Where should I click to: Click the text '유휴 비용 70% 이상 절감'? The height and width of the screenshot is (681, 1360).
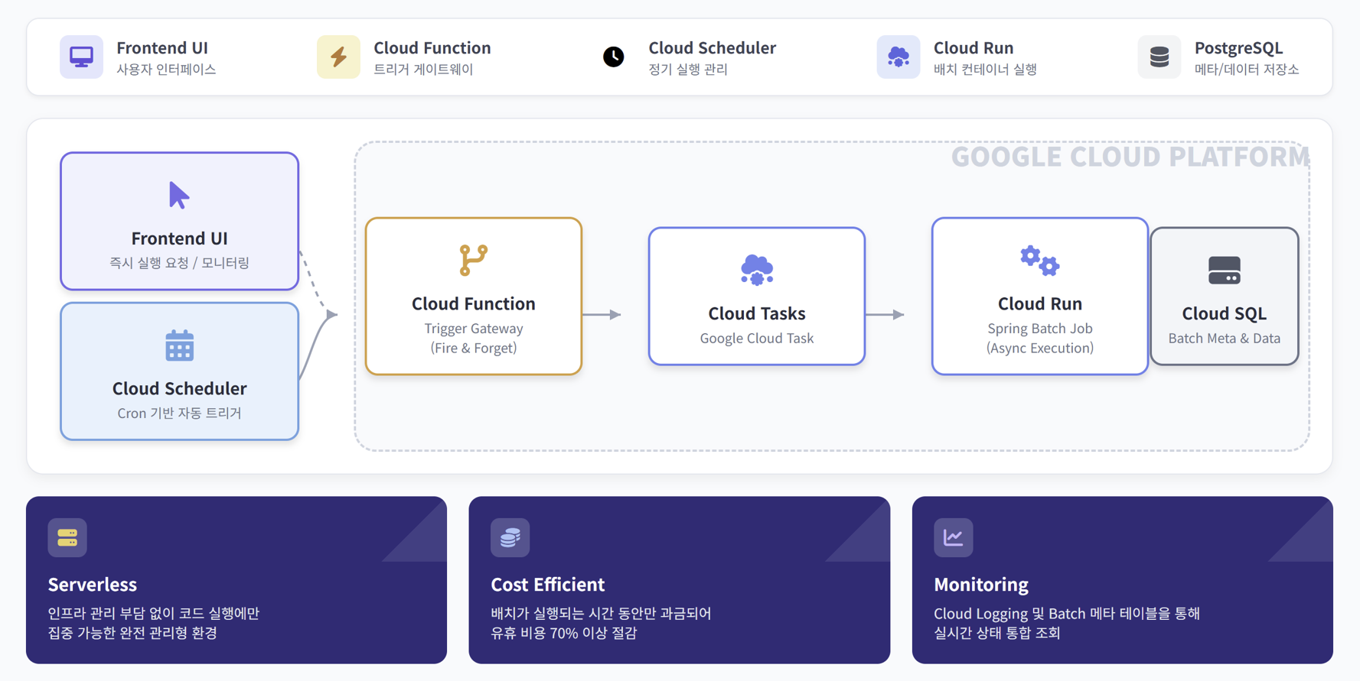563,633
